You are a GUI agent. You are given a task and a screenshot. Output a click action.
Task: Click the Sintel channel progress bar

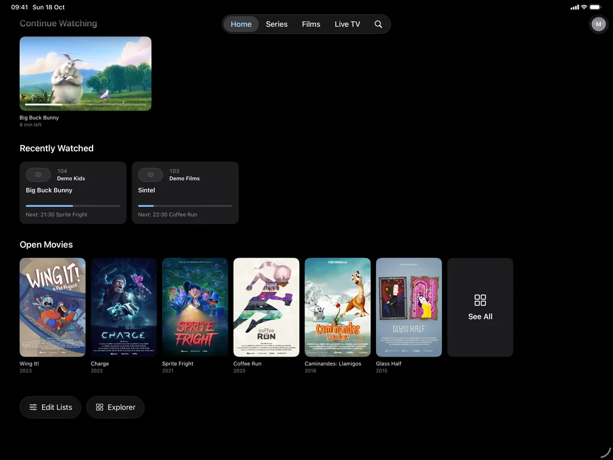pyautogui.click(x=185, y=206)
